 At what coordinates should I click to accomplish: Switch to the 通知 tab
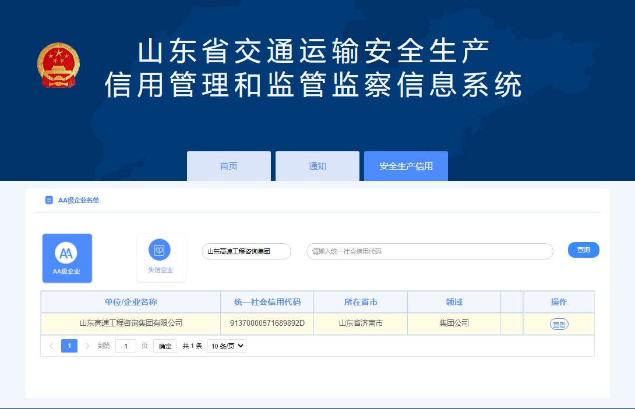click(x=317, y=166)
